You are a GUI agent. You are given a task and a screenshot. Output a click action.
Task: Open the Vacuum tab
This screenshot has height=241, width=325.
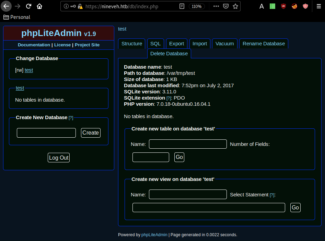pos(225,44)
